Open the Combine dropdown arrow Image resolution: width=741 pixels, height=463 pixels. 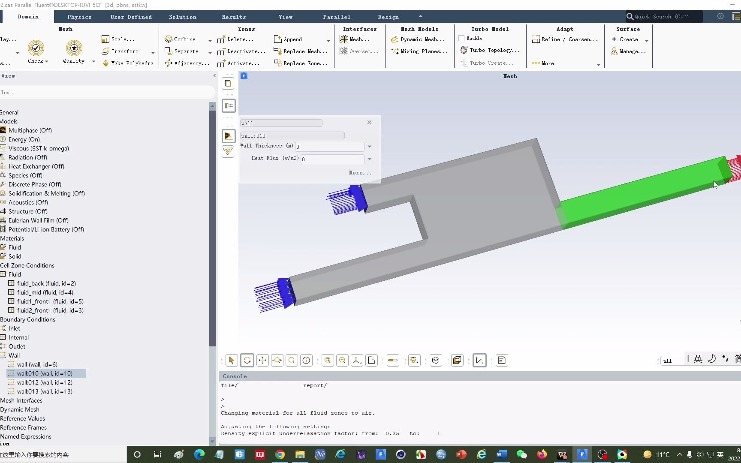pyautogui.click(x=210, y=41)
